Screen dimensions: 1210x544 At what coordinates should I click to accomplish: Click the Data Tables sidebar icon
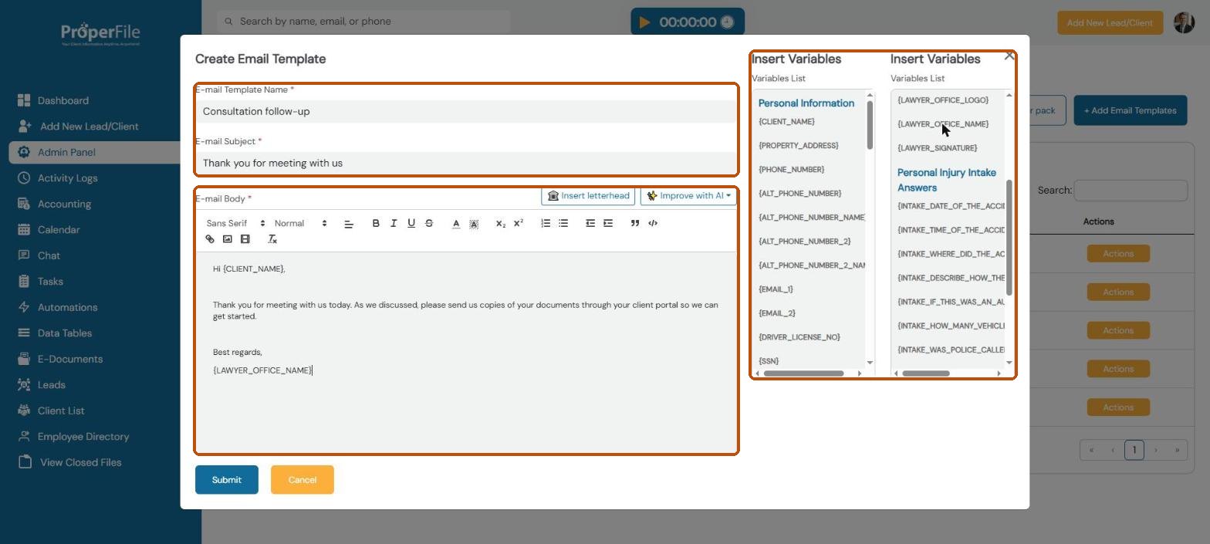point(24,333)
